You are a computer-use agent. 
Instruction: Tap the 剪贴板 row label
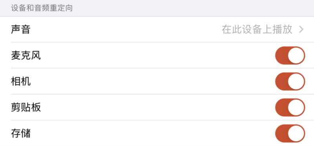(26, 108)
